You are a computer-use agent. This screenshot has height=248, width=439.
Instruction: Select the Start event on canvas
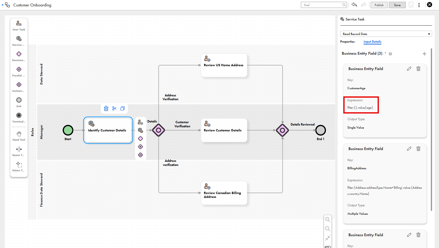point(68,130)
